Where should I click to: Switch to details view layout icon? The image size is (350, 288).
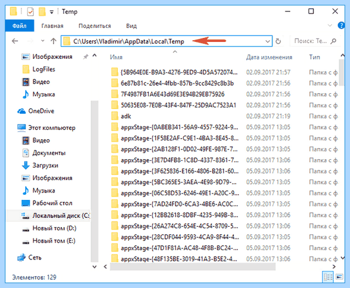(328, 277)
